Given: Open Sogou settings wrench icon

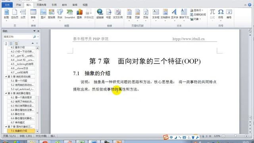Looking at the screenshot, I should coord(197,137).
